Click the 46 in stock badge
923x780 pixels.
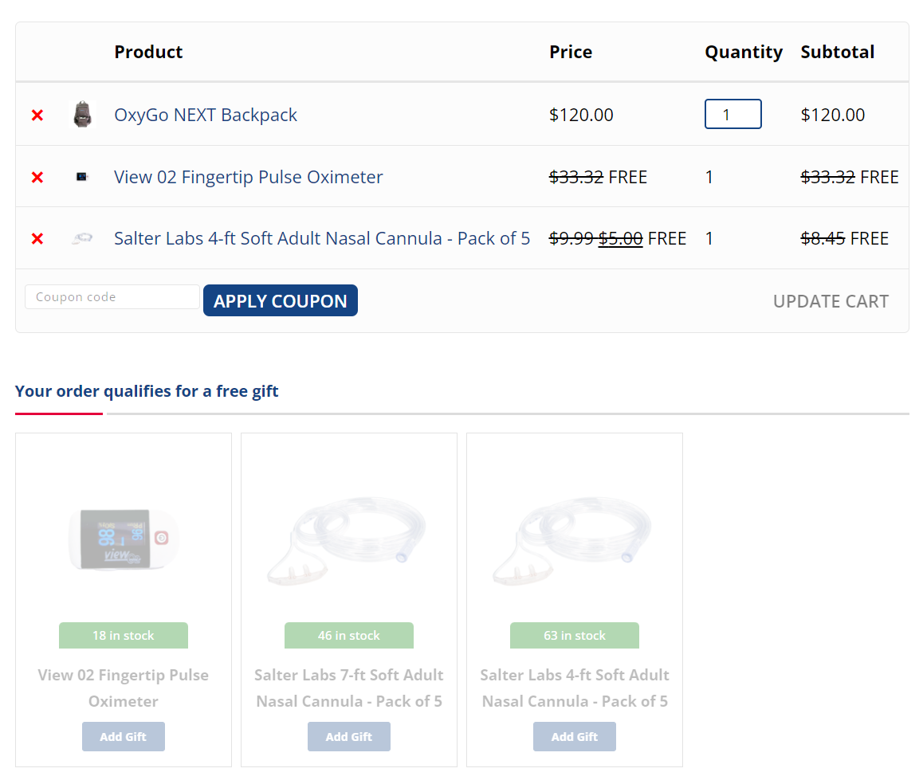349,635
